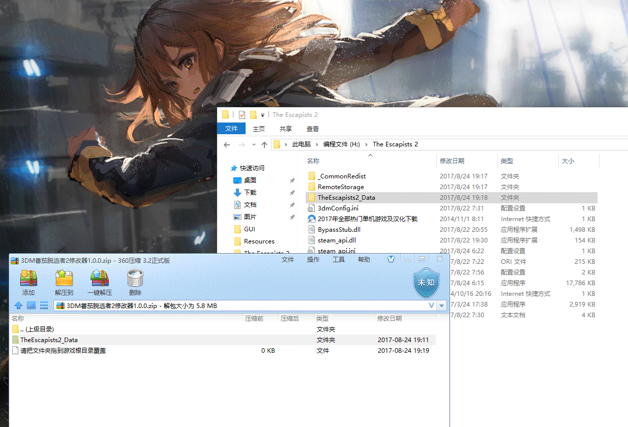Open the recent locations dropdown in Explorer
Image resolution: width=628 pixels, height=427 pixels.
[x=254, y=145]
